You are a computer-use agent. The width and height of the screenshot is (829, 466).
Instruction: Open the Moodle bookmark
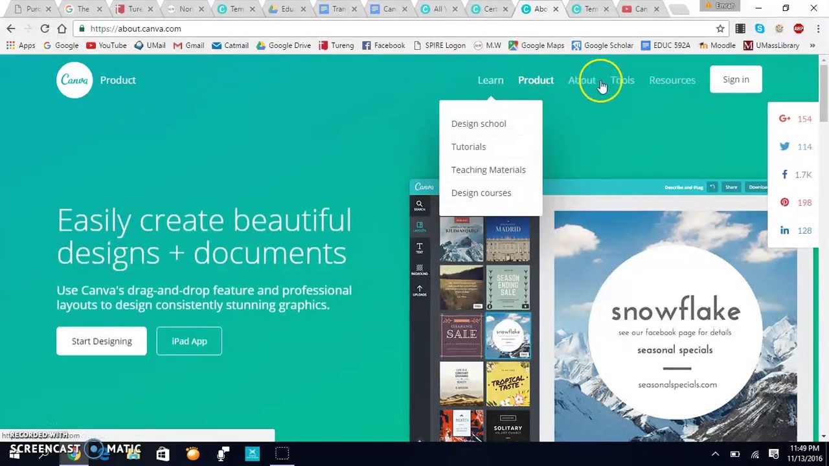[x=717, y=45]
